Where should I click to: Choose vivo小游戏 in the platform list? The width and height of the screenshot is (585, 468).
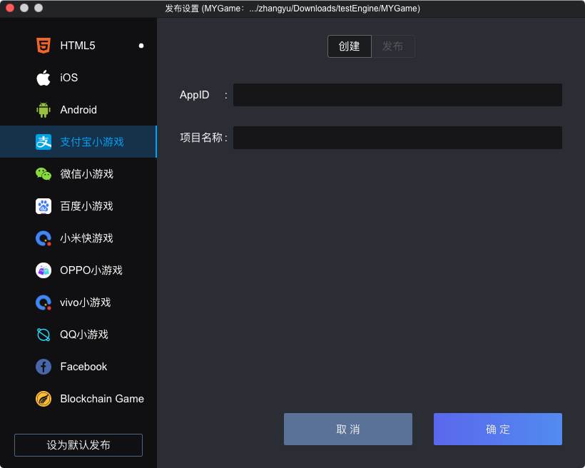click(x=85, y=302)
